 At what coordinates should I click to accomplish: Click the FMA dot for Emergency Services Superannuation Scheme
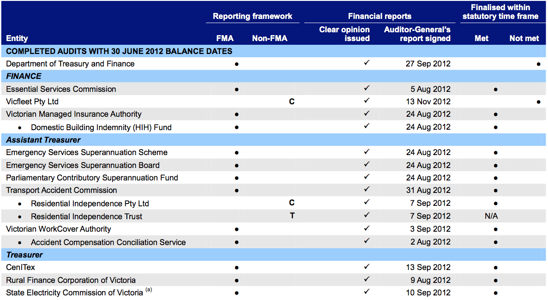click(236, 153)
